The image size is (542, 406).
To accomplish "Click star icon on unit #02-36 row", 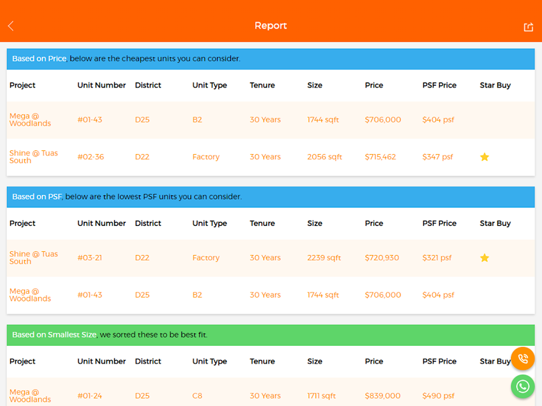I will (x=485, y=157).
